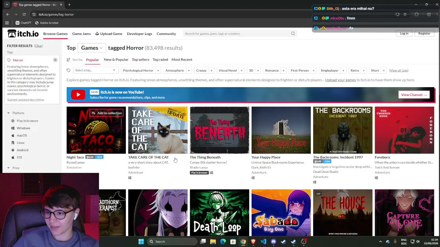Image resolution: width=440 pixels, height=247 pixels.
Task: Go back with the browser back arrow
Action: tap(8, 14)
